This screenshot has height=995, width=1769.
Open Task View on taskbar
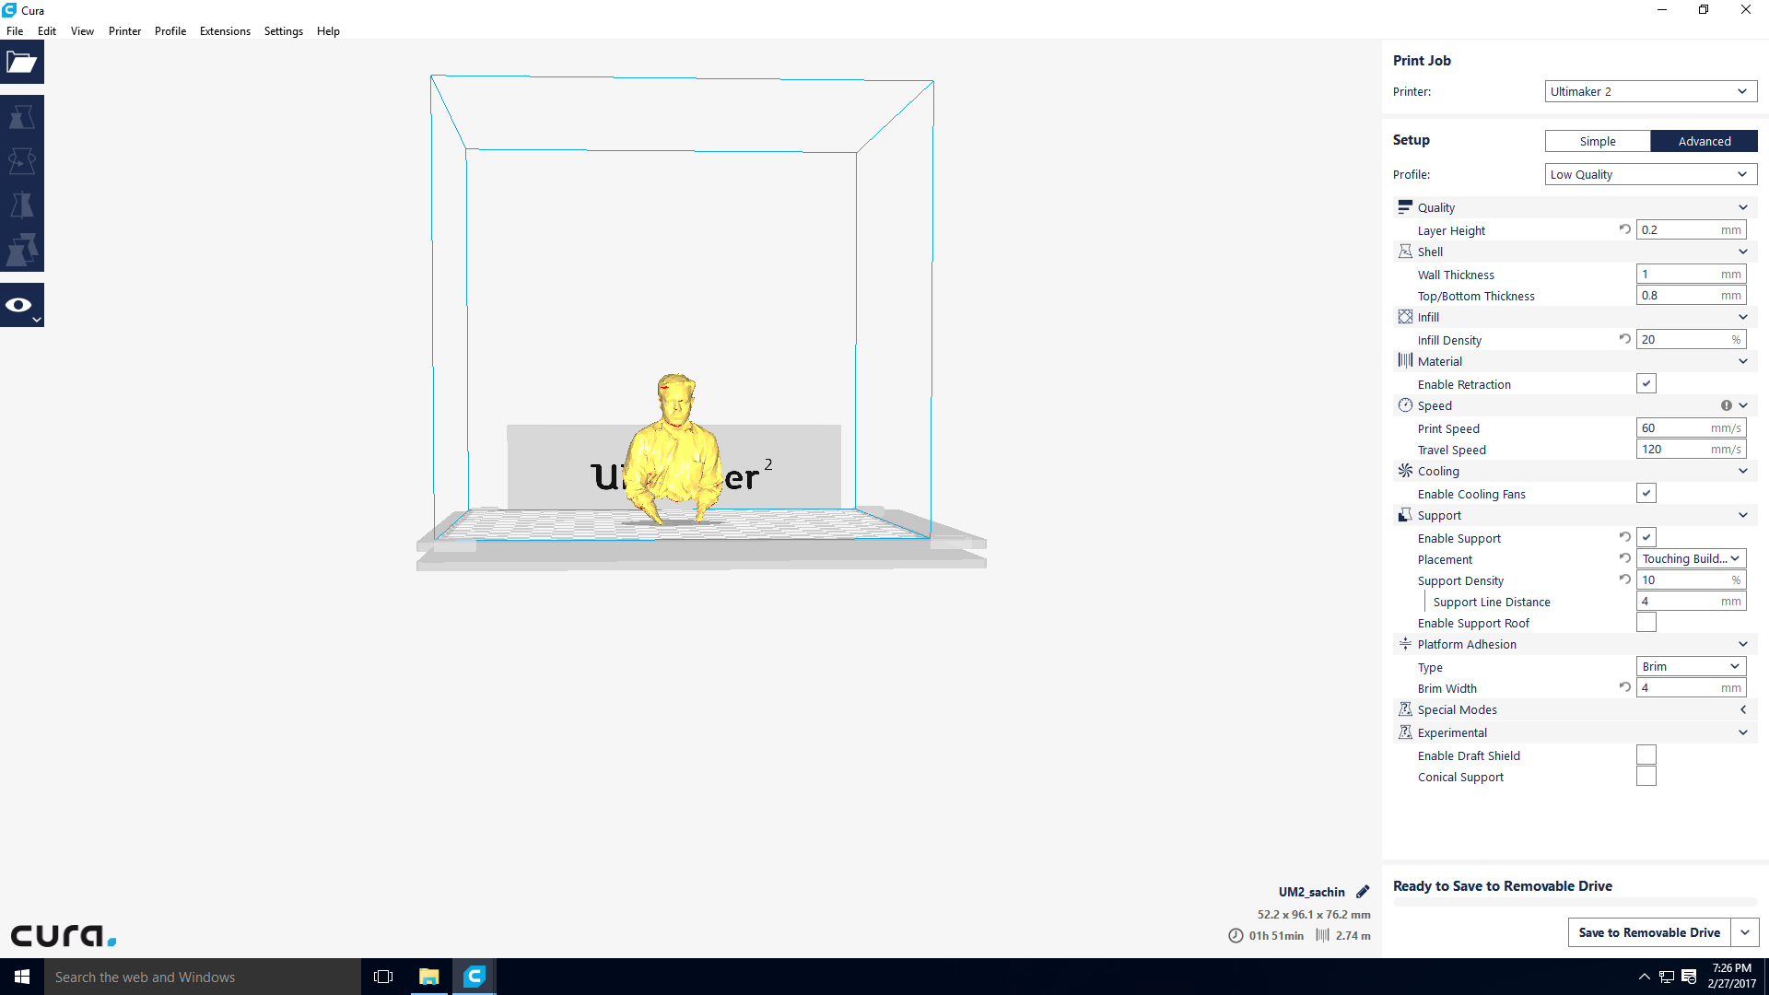383,977
